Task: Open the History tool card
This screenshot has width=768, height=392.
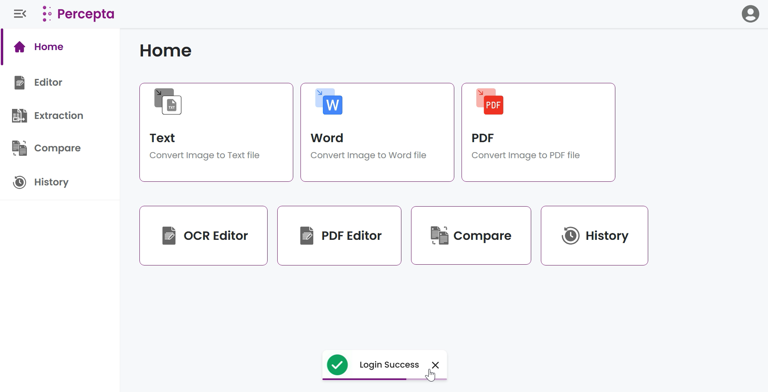Action: pos(595,236)
